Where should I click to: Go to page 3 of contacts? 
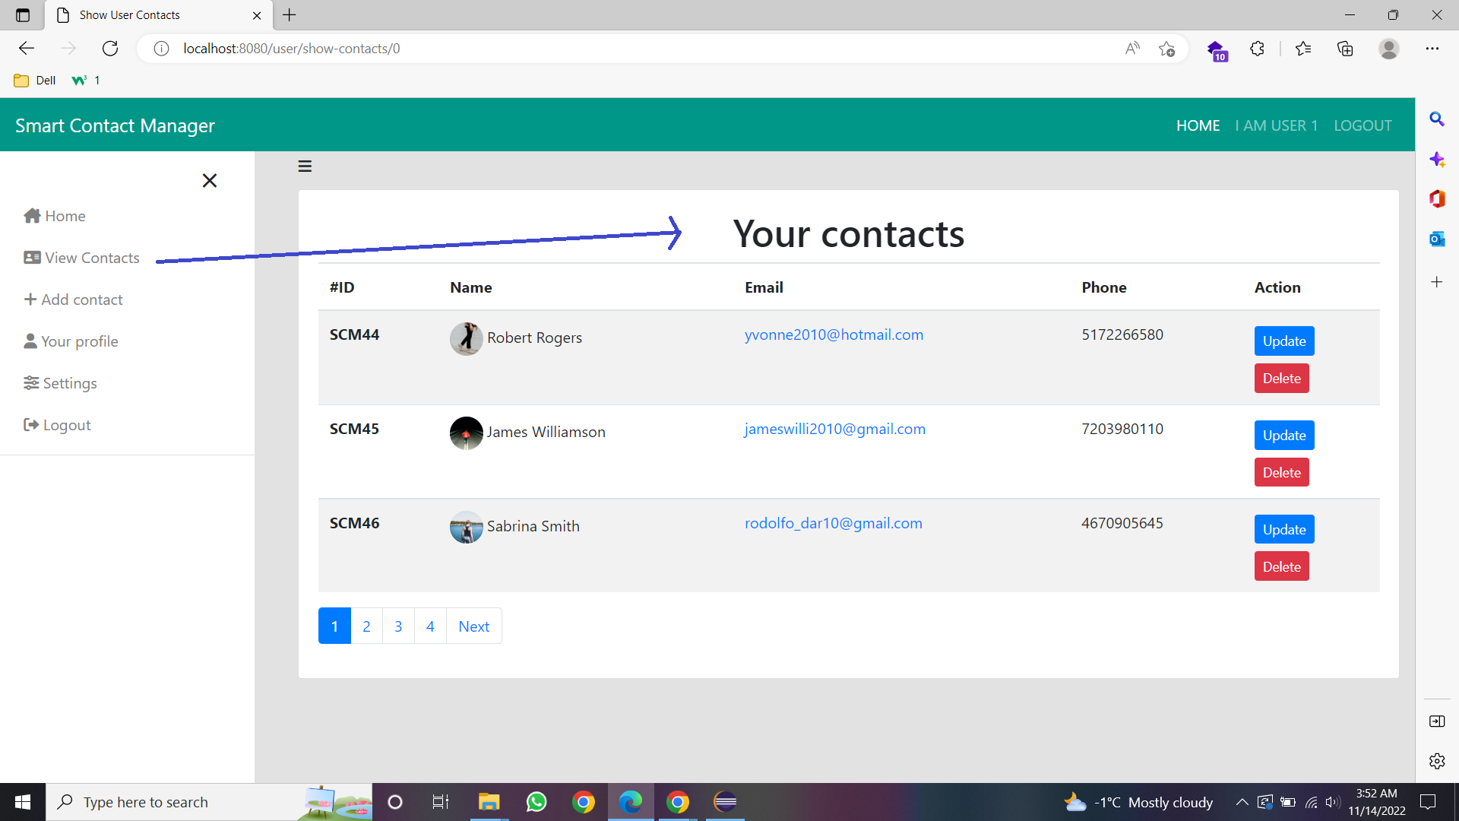[x=398, y=626]
